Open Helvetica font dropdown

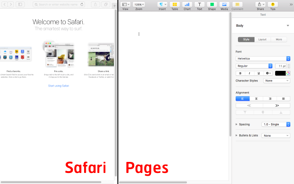pyautogui.click(x=263, y=58)
